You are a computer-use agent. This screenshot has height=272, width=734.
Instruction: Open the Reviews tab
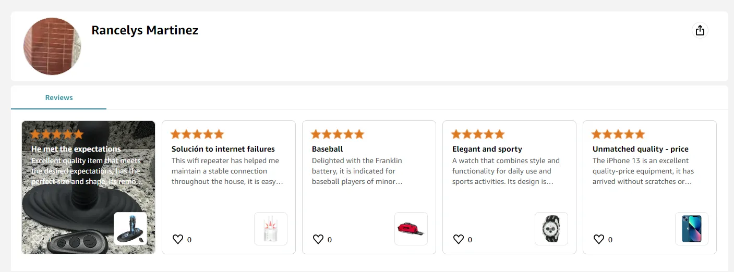[59, 97]
